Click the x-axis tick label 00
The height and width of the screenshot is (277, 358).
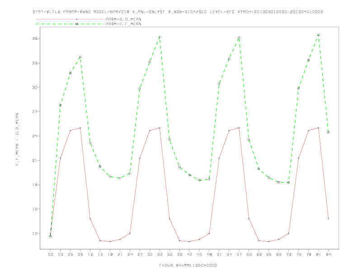51,254
